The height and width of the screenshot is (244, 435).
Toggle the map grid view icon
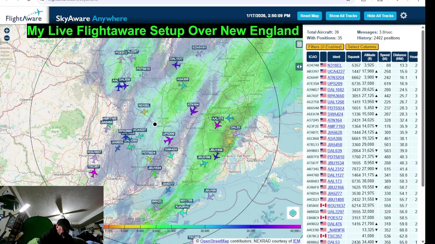pos(299,44)
